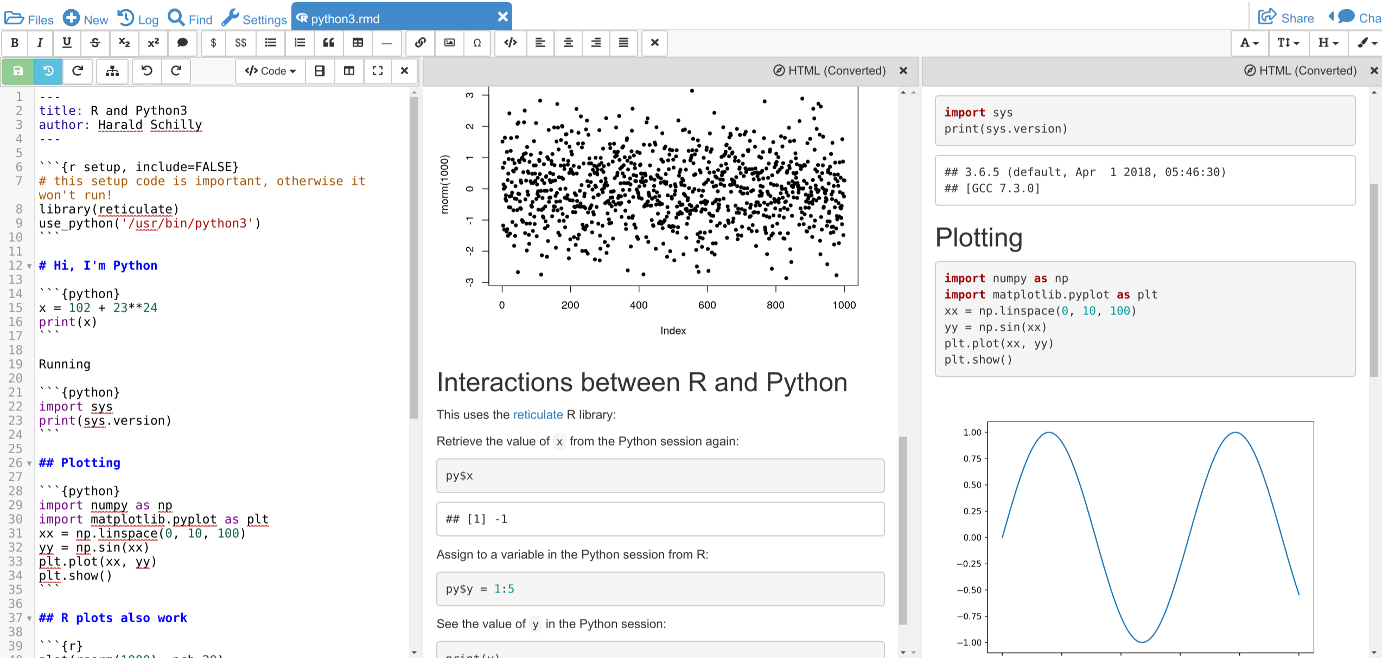Toggle italic formatting button

pos(40,43)
